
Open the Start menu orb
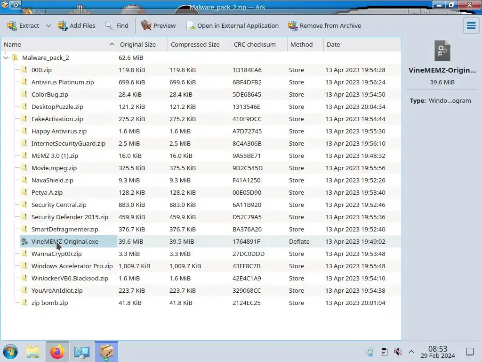pyautogui.click(x=10, y=352)
